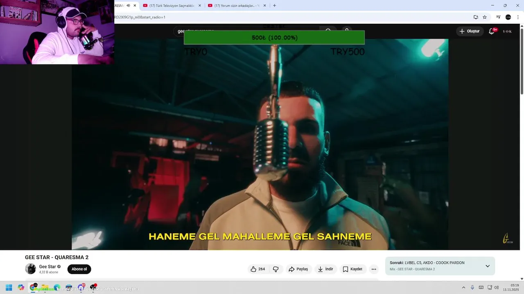The image size is (524, 294).
Task: Subscribe with the Abone ol button
Action: coord(79,269)
